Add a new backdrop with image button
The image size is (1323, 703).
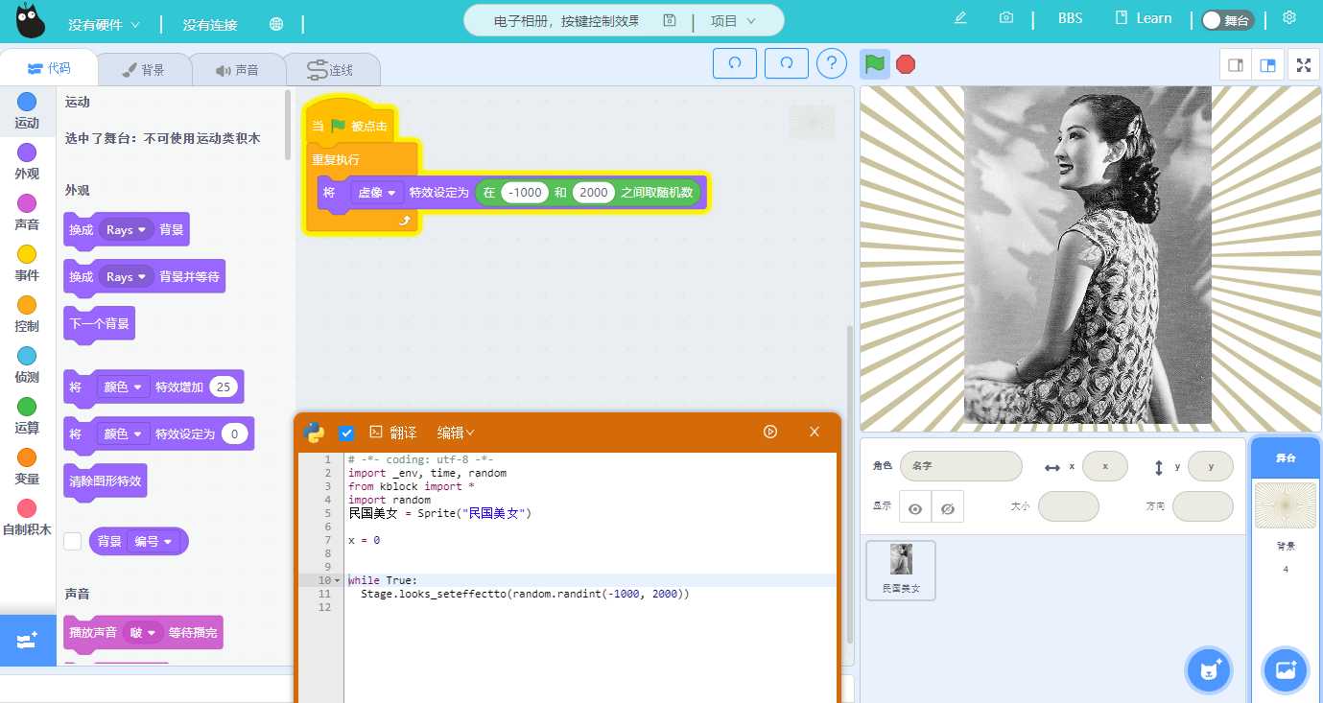click(x=1286, y=670)
